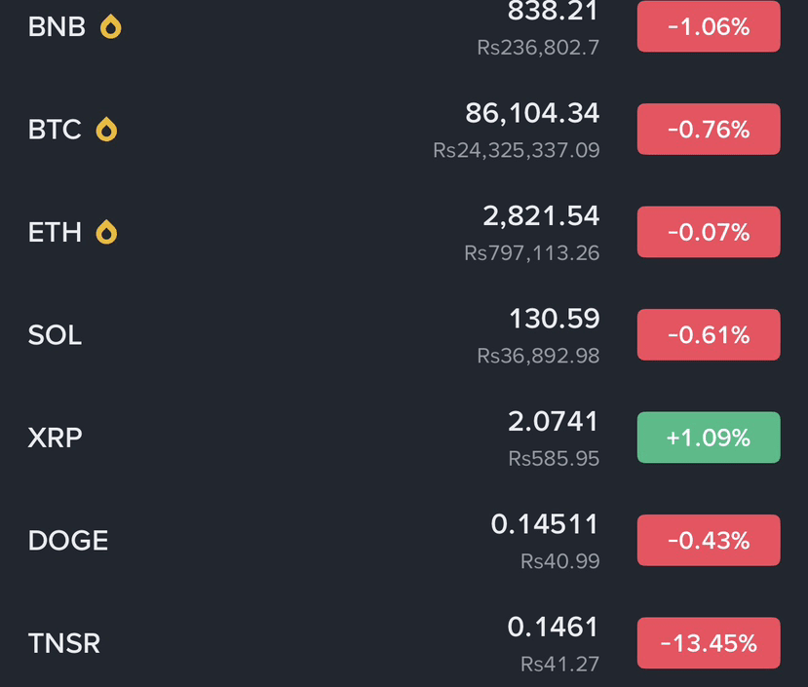The image size is (808, 687).
Task: Click the TNSR -13.45% change badge
Action: point(709,643)
